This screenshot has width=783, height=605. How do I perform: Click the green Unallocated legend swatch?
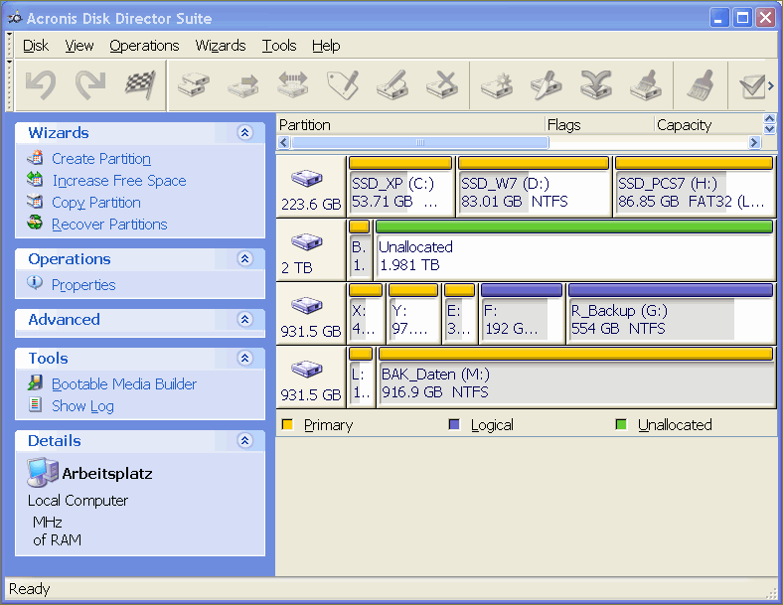(x=621, y=424)
